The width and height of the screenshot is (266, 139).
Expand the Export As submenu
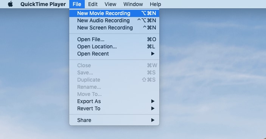114,101
